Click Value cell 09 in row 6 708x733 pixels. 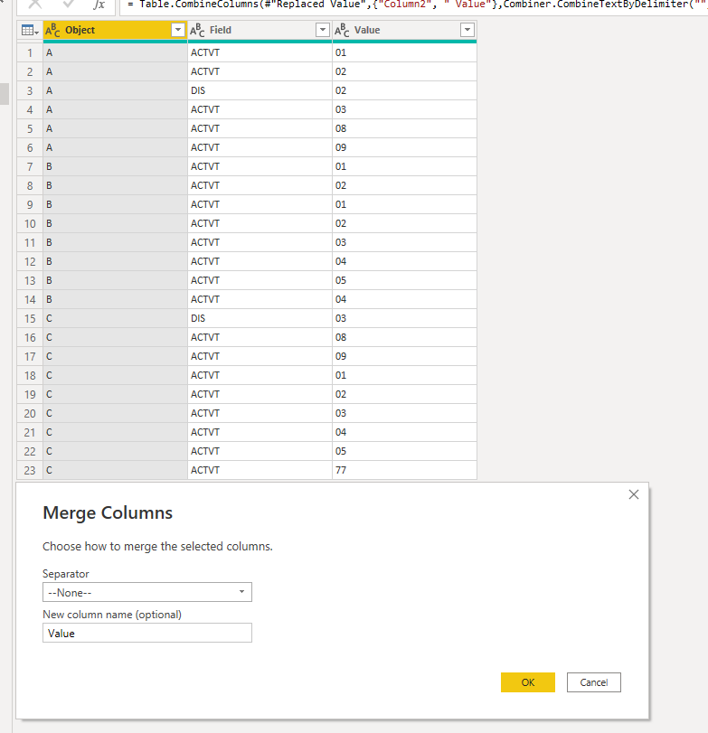pyautogui.click(x=404, y=147)
